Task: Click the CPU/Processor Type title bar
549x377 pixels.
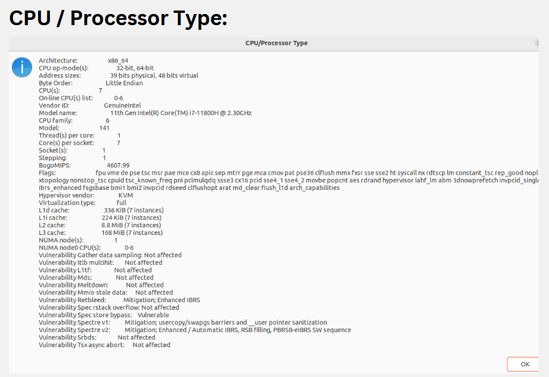Action: (x=273, y=43)
